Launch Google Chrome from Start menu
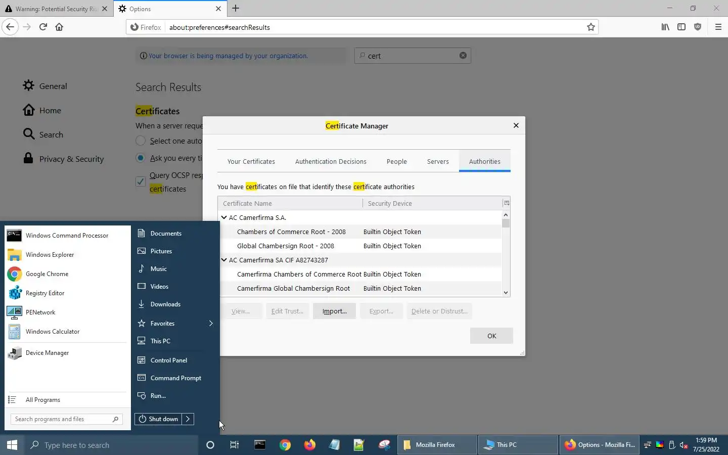Screen dimensions: 728x455 pos(67,274)
